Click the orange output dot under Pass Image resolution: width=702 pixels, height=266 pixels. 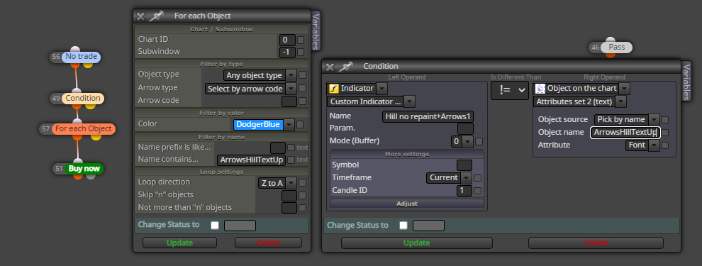(x=611, y=55)
